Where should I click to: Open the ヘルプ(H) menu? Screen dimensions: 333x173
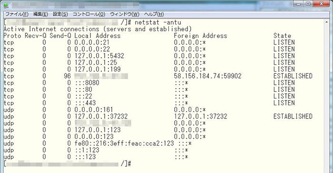[154, 14]
